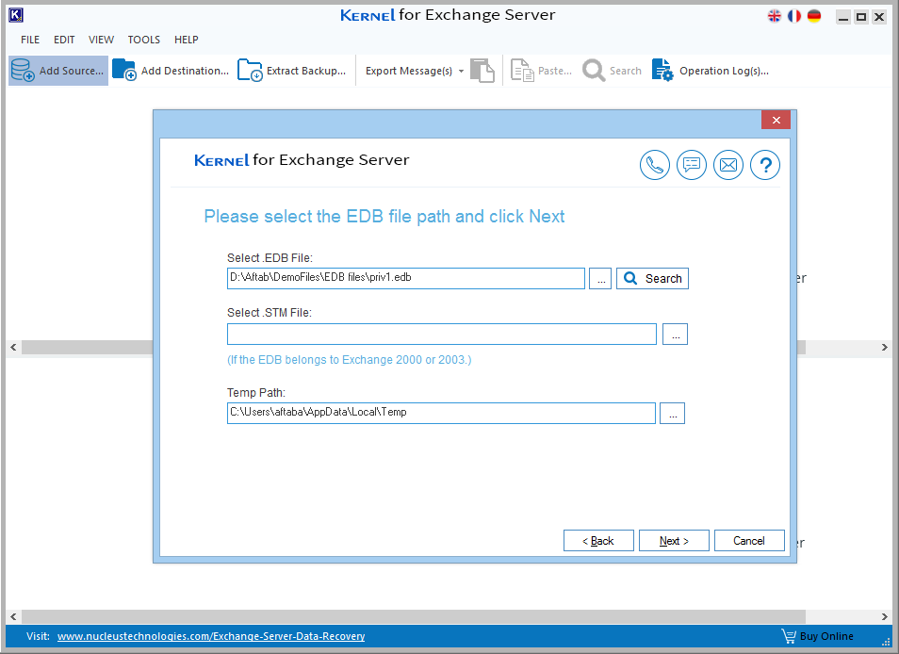Click the question mark help icon

point(765,165)
